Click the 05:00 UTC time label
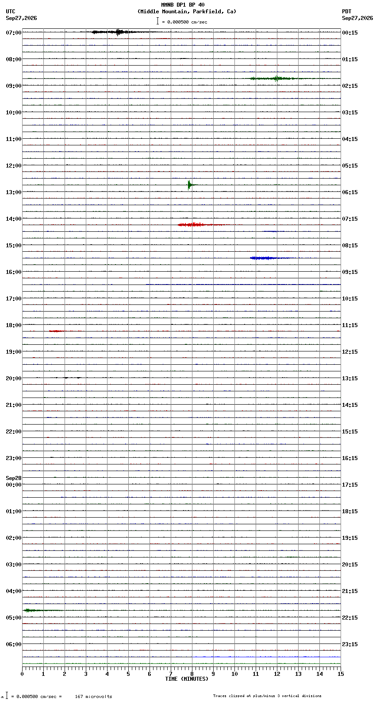376x702 pixels. (x=14, y=618)
